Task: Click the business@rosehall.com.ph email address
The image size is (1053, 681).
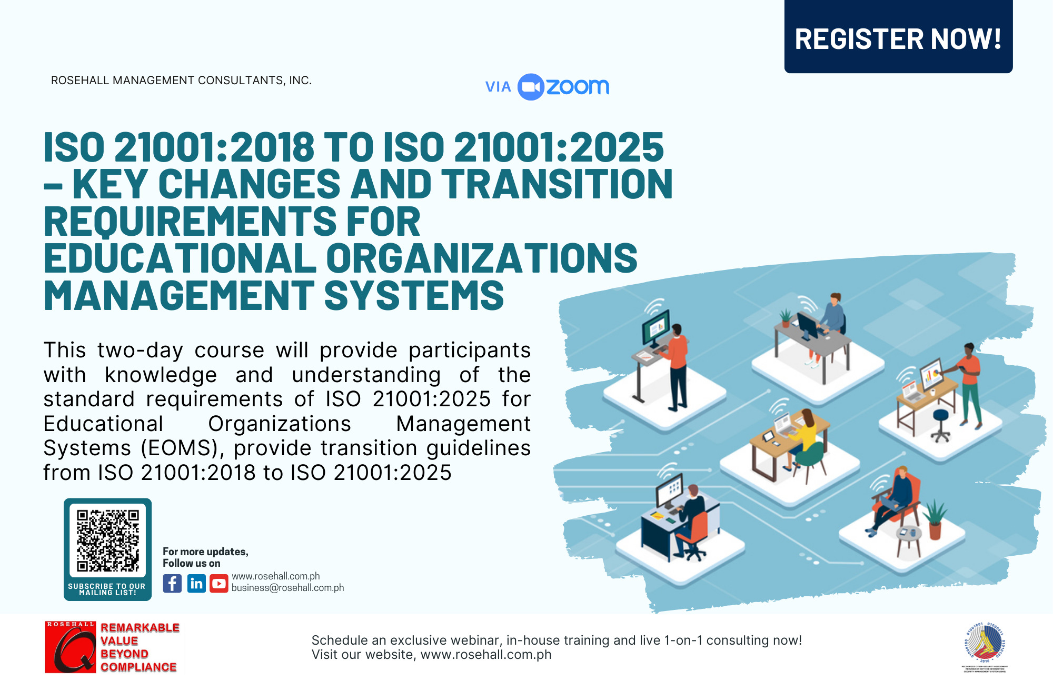Action: click(287, 588)
